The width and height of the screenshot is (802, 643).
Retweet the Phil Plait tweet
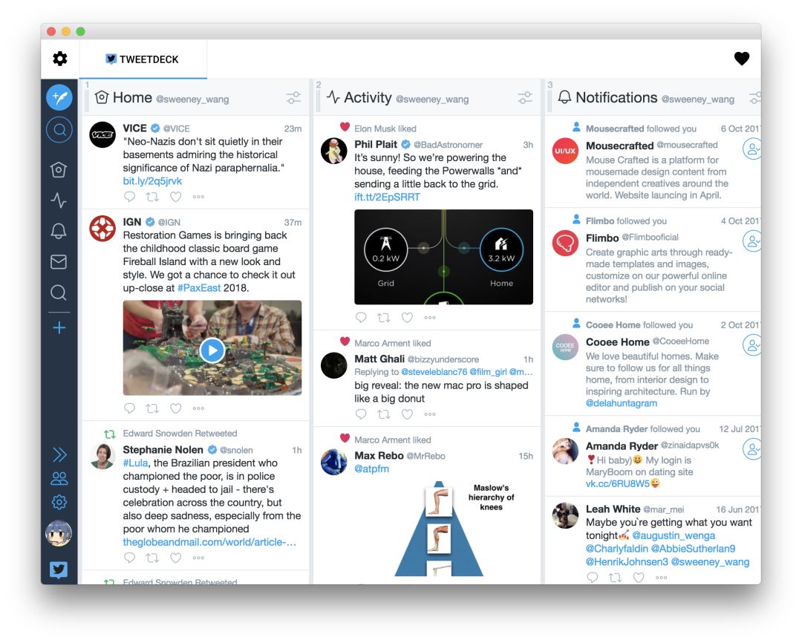[x=384, y=318]
